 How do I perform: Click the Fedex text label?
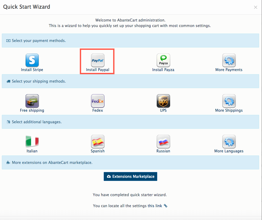pyautogui.click(x=98, y=110)
